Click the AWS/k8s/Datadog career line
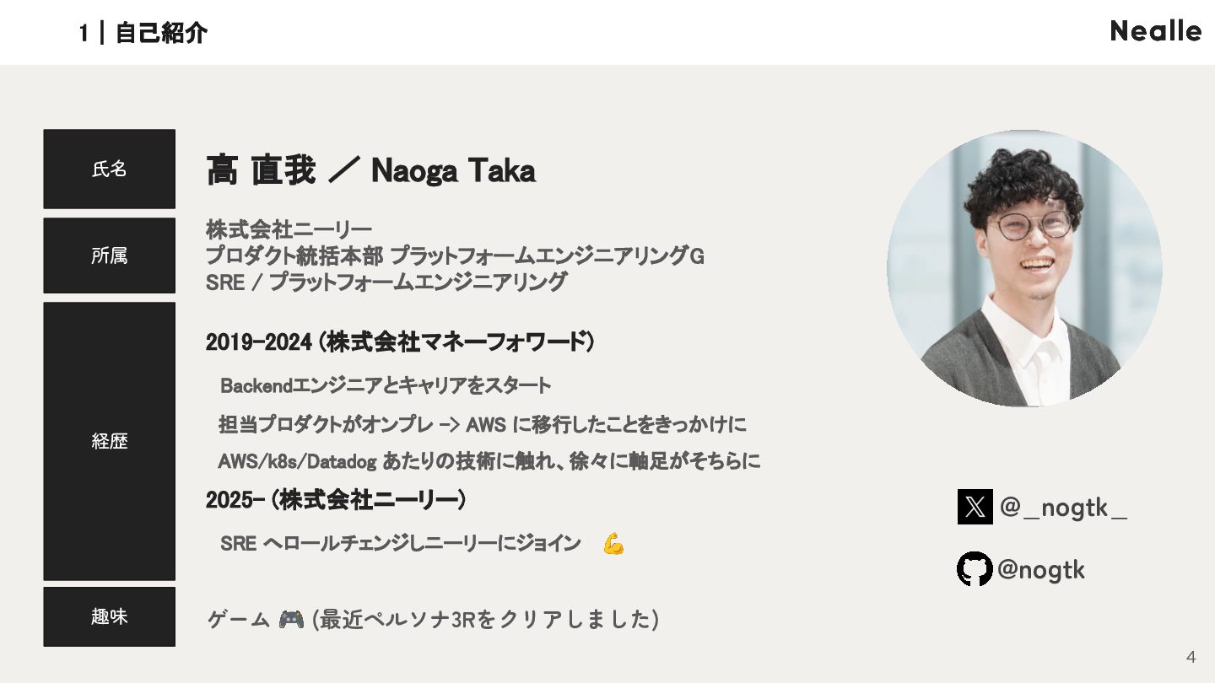 pyautogui.click(x=489, y=461)
